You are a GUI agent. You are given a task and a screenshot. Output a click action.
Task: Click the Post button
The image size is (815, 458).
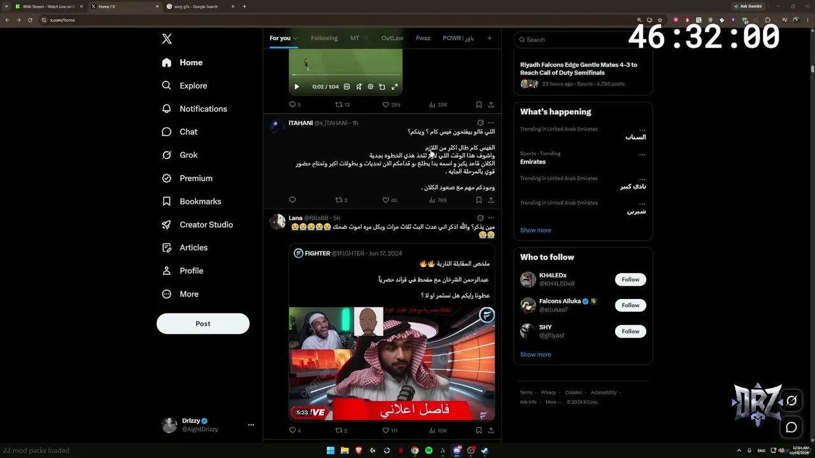pyautogui.click(x=203, y=324)
